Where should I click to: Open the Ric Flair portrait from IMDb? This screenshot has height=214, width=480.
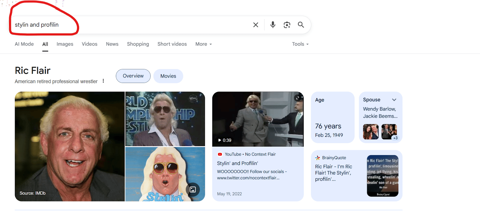[70, 146]
